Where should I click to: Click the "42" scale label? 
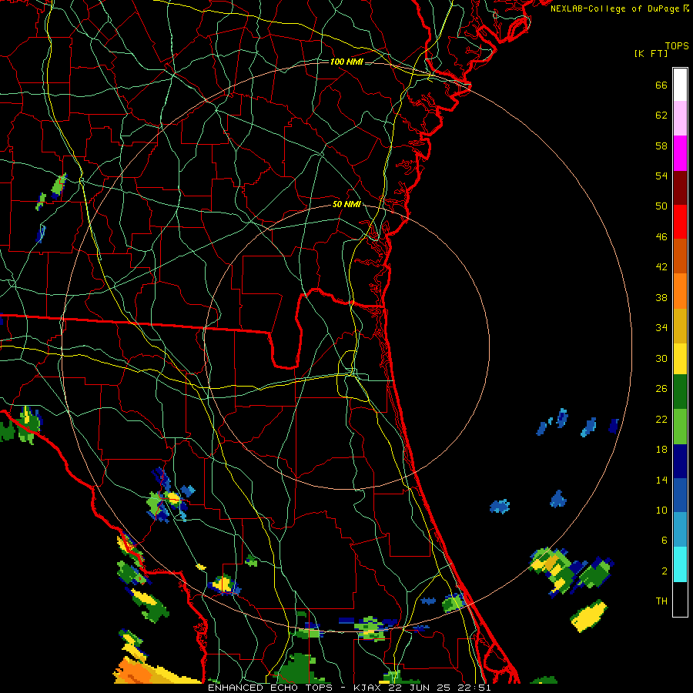click(x=661, y=267)
